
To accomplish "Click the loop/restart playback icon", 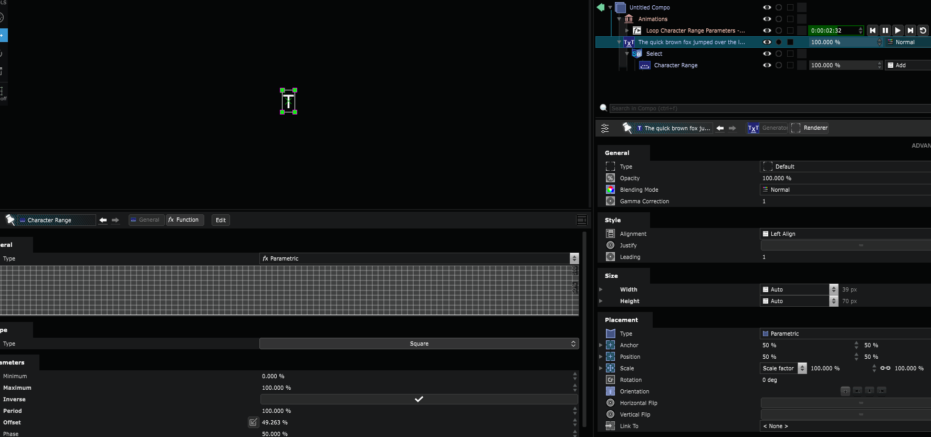I will (923, 30).
